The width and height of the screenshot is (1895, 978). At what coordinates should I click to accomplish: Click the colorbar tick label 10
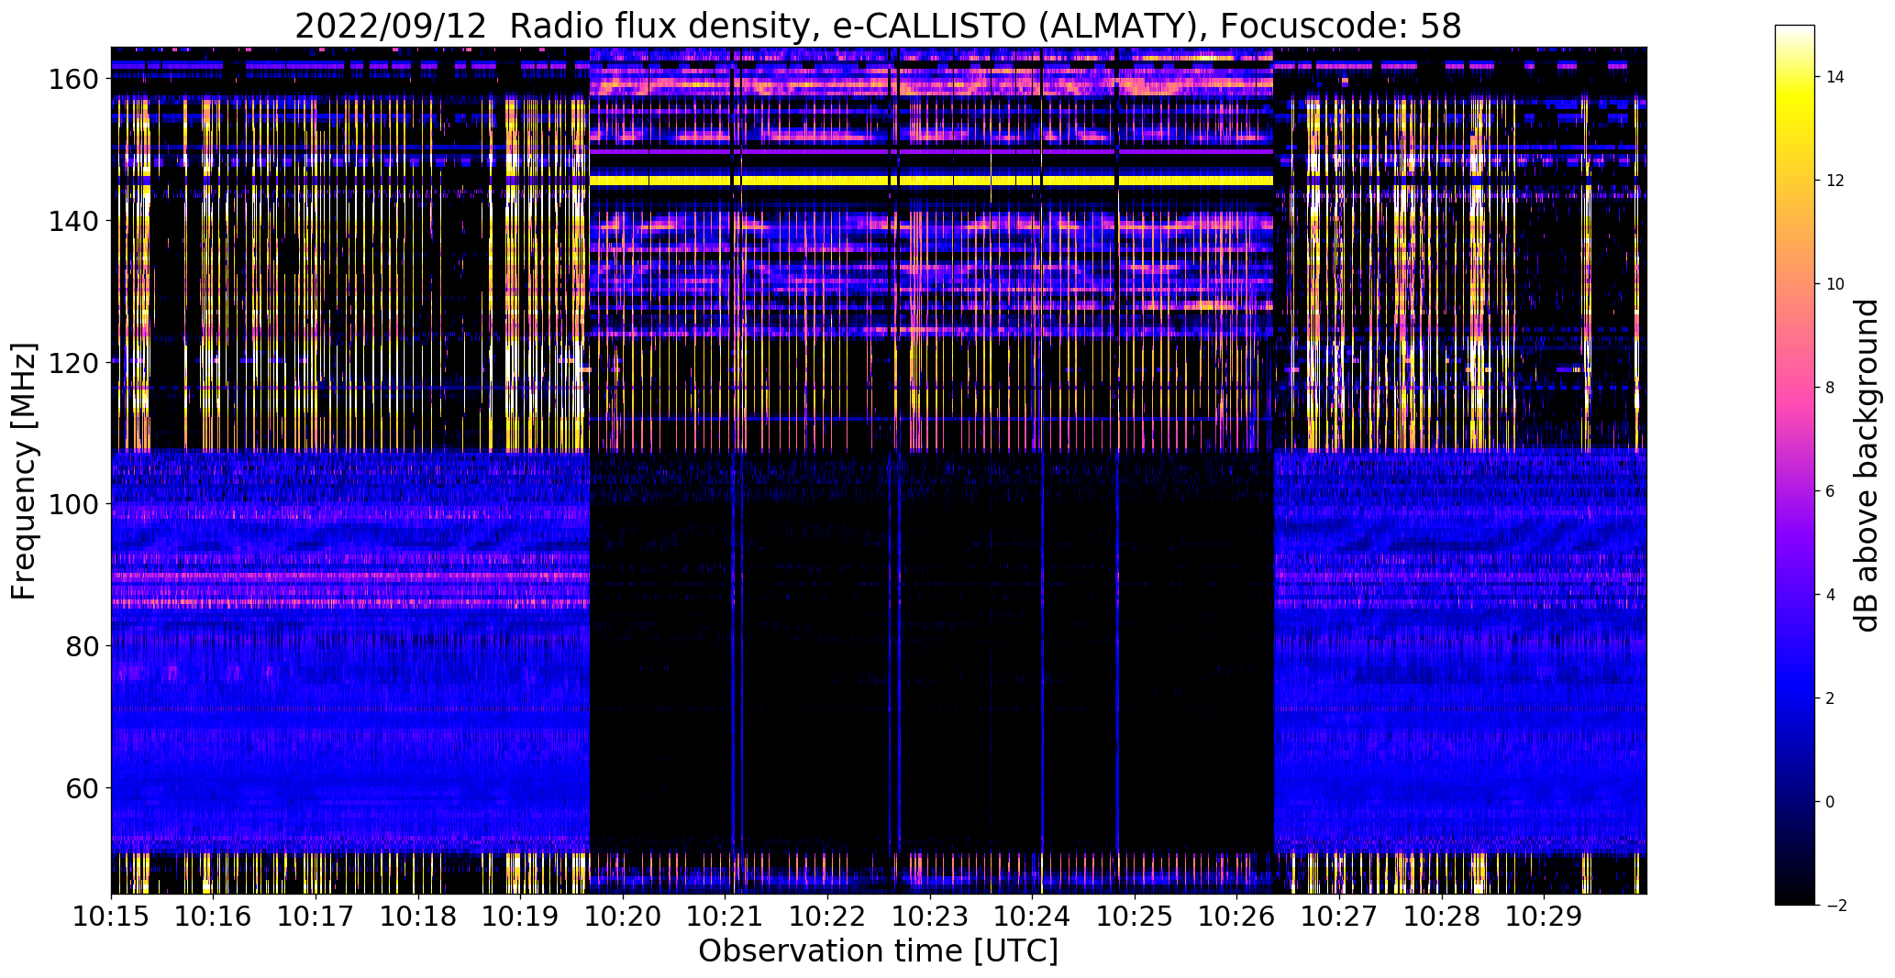(1835, 284)
